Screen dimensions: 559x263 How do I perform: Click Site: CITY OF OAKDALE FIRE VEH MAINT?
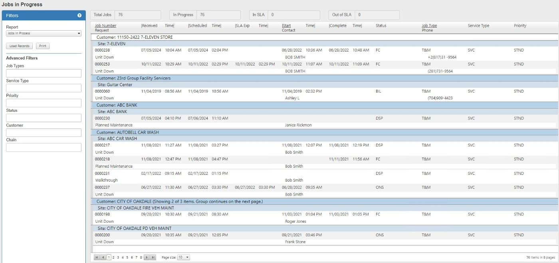point(325,208)
